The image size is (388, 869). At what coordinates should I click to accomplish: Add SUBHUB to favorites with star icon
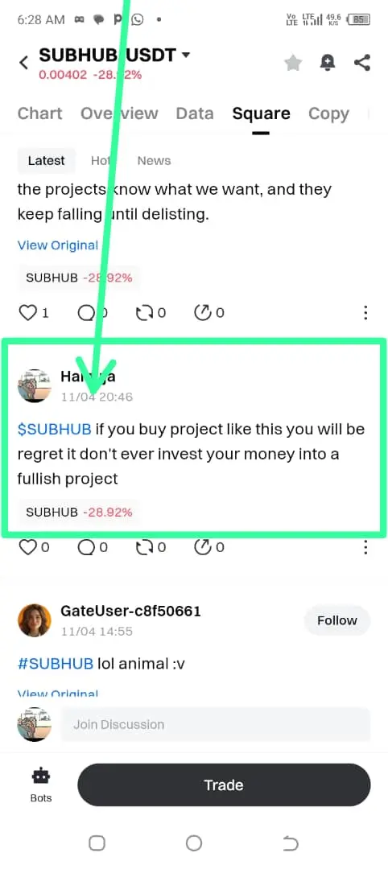pyautogui.click(x=293, y=63)
